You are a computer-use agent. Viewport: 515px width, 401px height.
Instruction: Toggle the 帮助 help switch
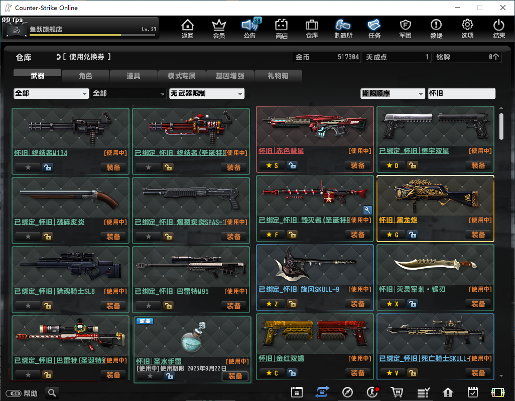click(15, 393)
